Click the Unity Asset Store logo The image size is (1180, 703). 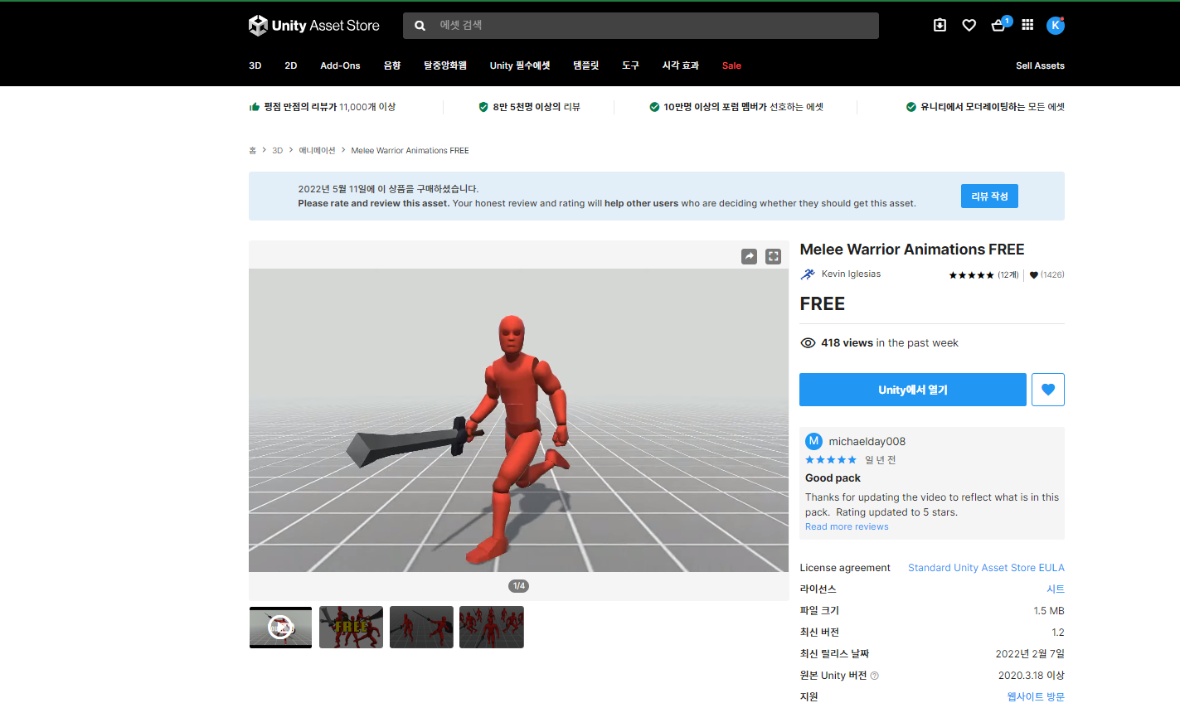313,26
